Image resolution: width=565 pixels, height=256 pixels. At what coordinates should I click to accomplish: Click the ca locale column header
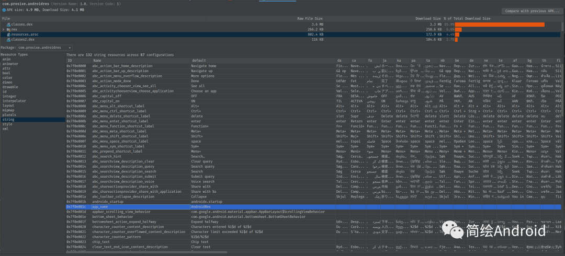click(x=354, y=61)
